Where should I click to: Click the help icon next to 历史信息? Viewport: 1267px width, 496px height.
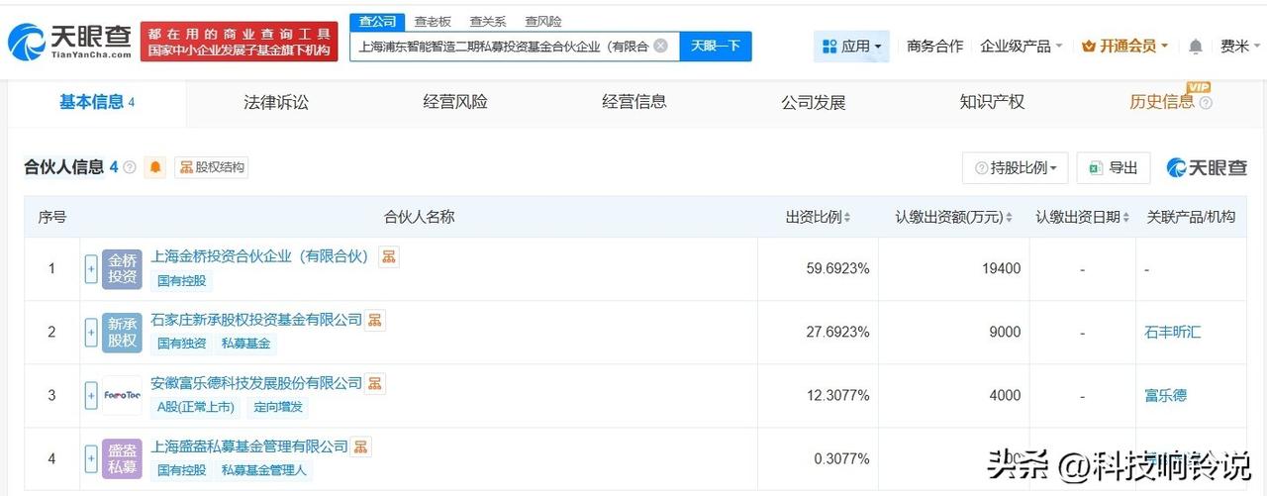(x=1206, y=103)
